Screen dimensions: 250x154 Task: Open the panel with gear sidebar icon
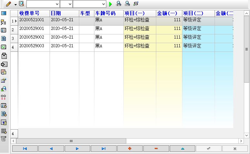[x=4, y=106]
